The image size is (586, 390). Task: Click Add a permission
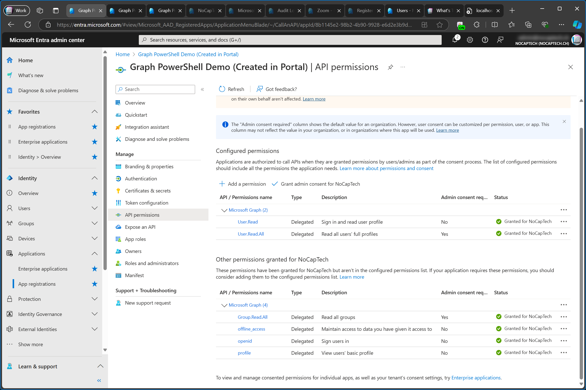242,184
